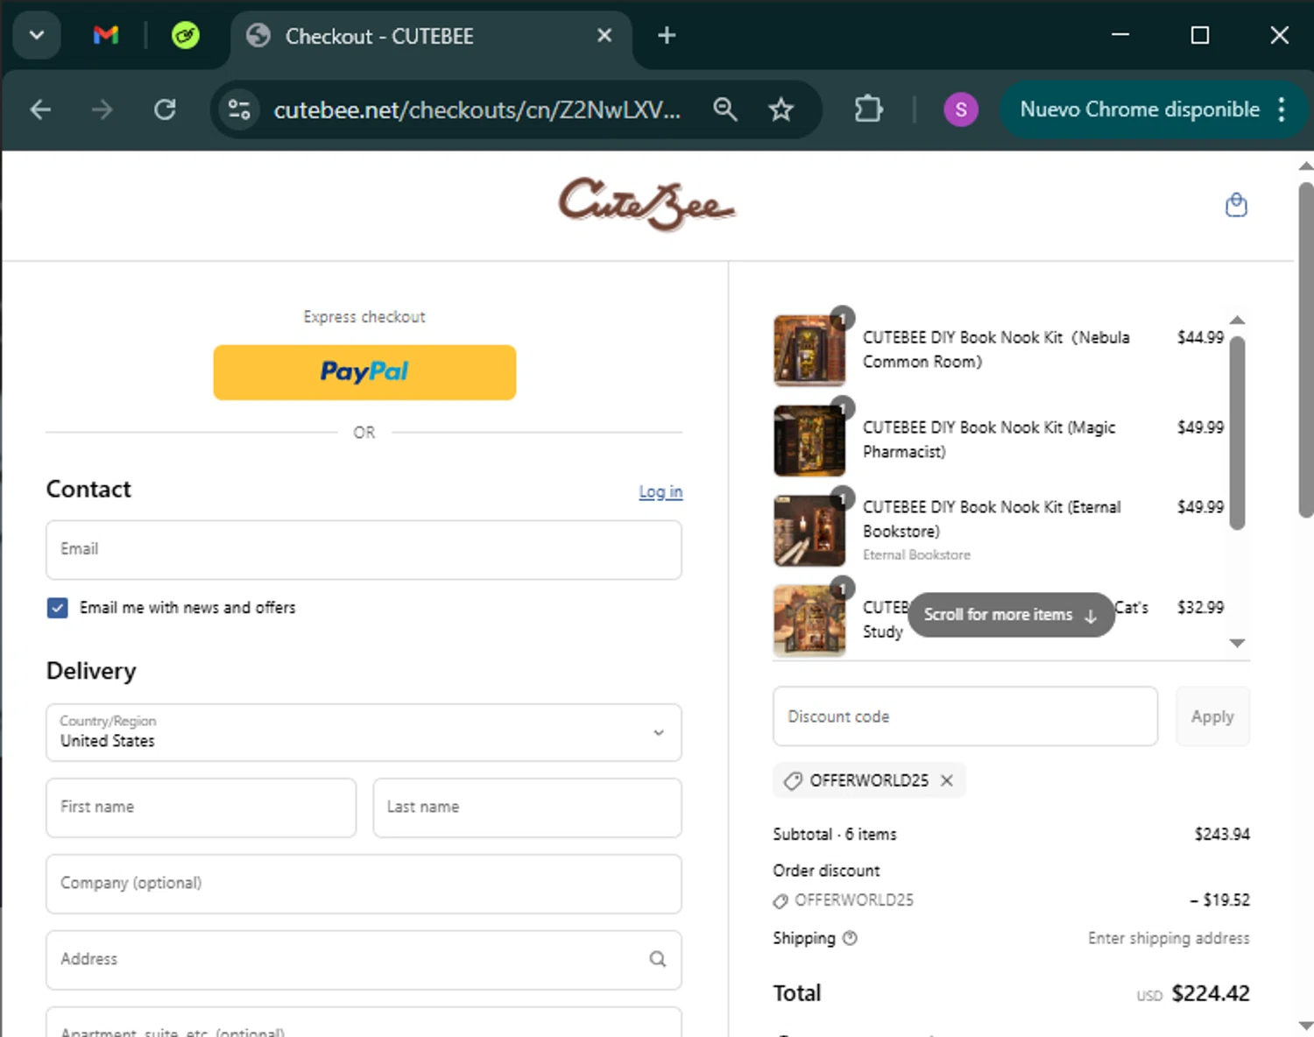The width and height of the screenshot is (1314, 1037).
Task: Remove the OFFERWORLD25 discount code
Action: click(947, 780)
